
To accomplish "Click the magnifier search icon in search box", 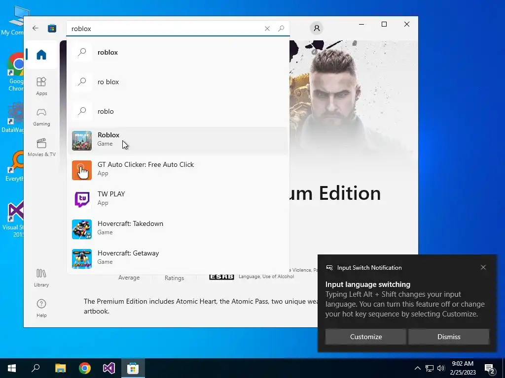I will point(281,29).
